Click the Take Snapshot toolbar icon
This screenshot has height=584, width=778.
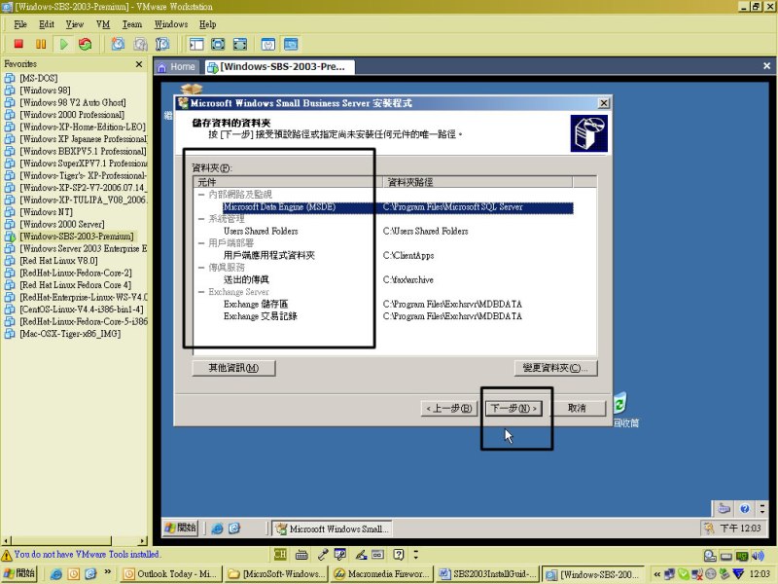(x=118, y=44)
